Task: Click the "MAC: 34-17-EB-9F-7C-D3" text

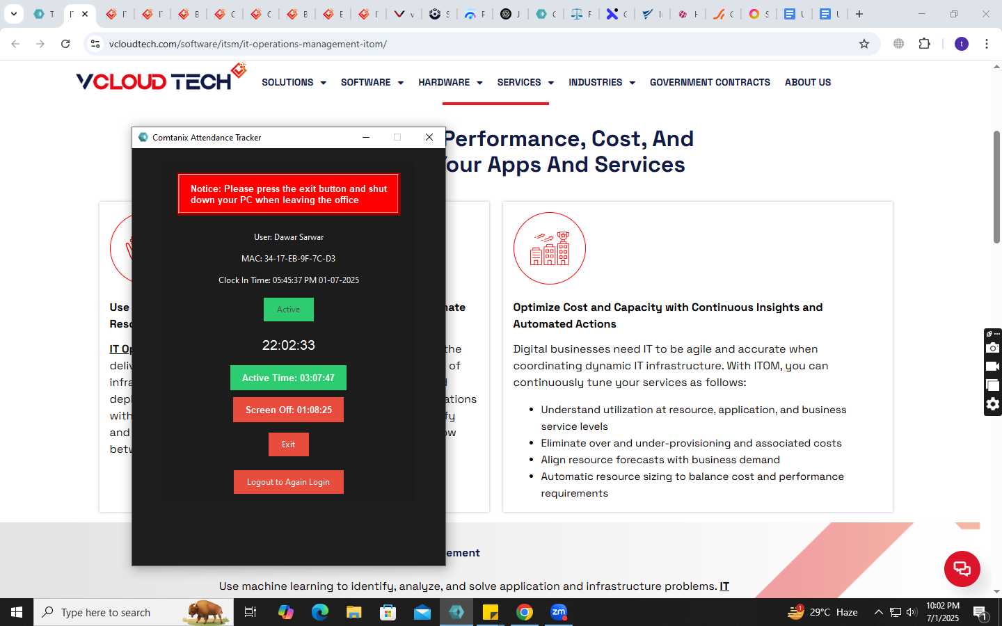Action: [x=288, y=259]
